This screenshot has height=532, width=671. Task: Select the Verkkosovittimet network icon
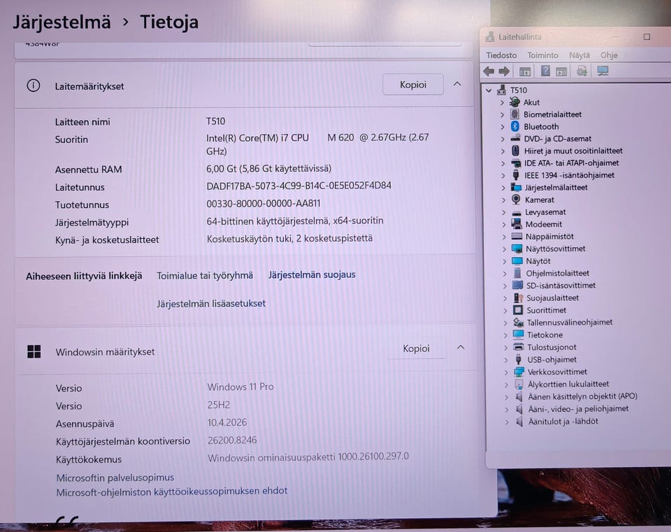(519, 371)
